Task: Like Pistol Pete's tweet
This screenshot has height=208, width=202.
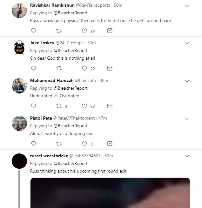Action: (x=84, y=144)
